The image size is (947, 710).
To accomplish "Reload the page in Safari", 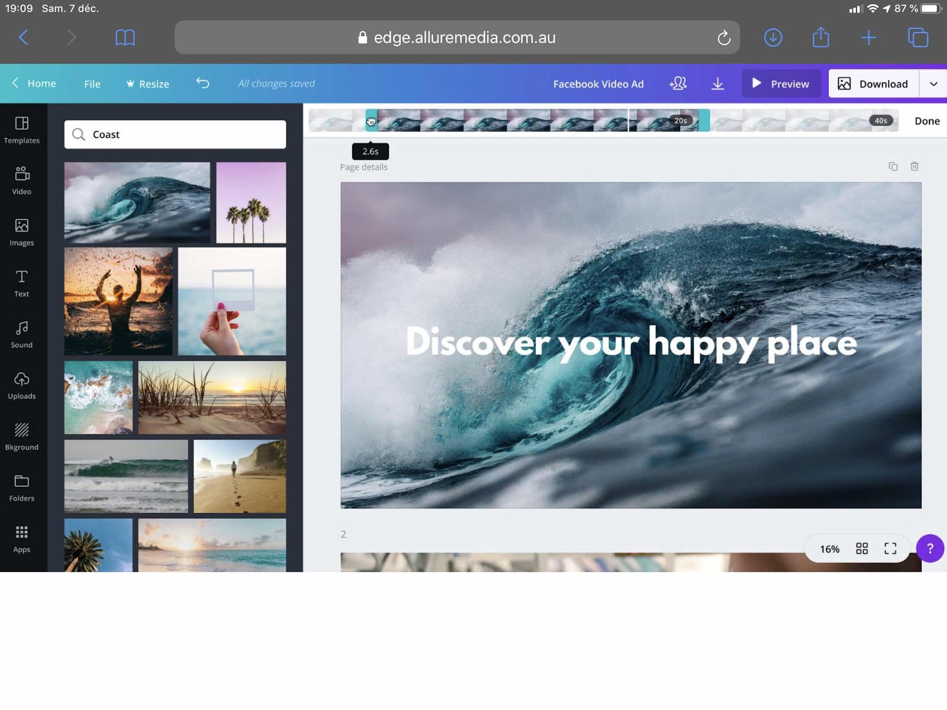I will click(724, 38).
